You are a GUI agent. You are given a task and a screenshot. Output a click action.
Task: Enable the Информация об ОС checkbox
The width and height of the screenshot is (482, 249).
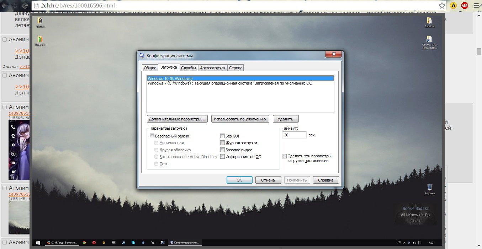[223, 157]
